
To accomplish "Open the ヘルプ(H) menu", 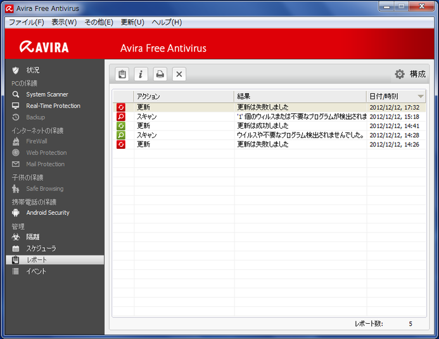I will point(167,22).
